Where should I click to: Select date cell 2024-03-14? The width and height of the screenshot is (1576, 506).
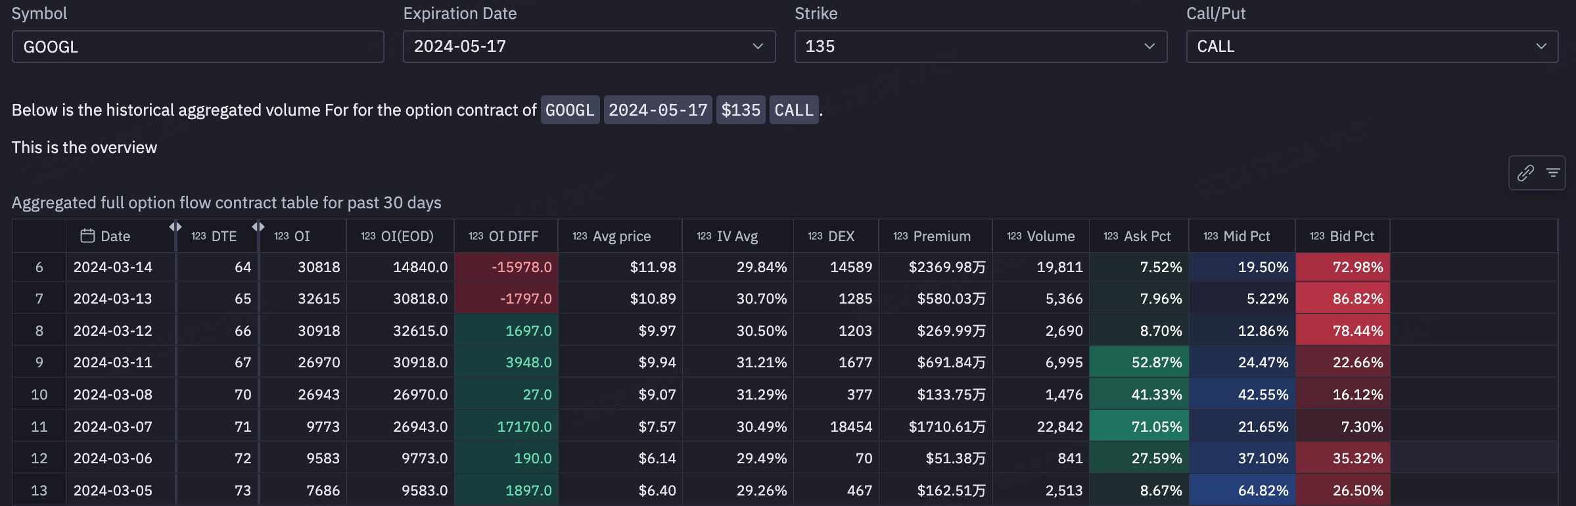(x=120, y=267)
